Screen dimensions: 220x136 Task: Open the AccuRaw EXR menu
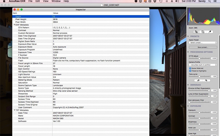click(17, 1)
